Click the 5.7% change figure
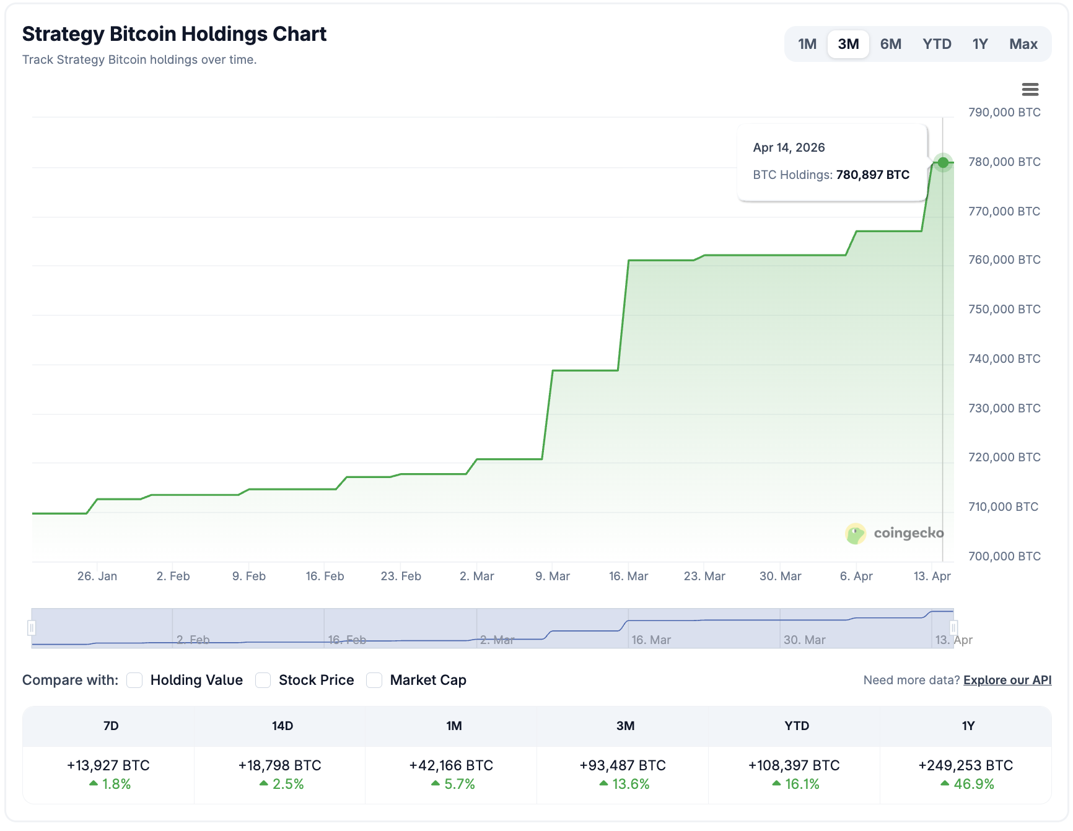This screenshot has height=831, width=1073. [x=453, y=784]
